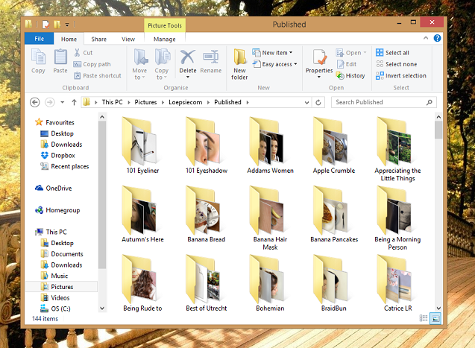Switch to Large icons view in status bar
This screenshot has height=348, width=475.
click(x=435, y=318)
